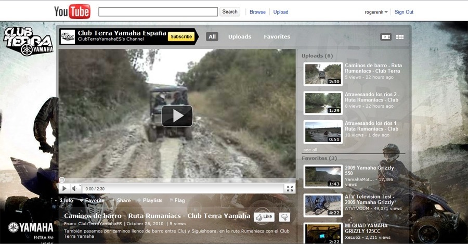The width and height of the screenshot is (468, 244).
Task: Flag this video
Action: (177, 200)
